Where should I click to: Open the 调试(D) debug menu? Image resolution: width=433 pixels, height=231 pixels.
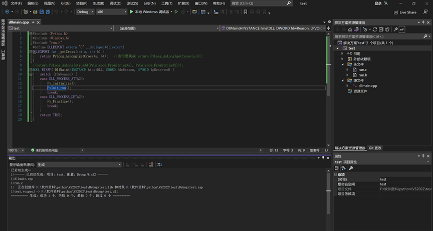point(115,3)
